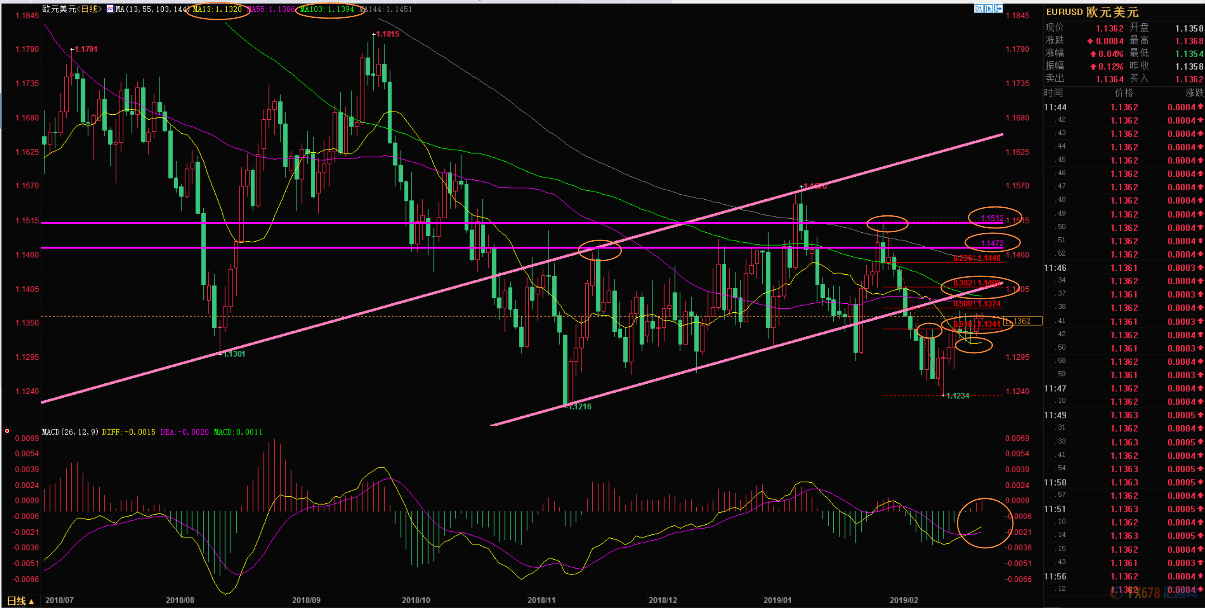Click the 1.1512 resistance level label
The height and width of the screenshot is (608, 1205).
tap(992, 218)
